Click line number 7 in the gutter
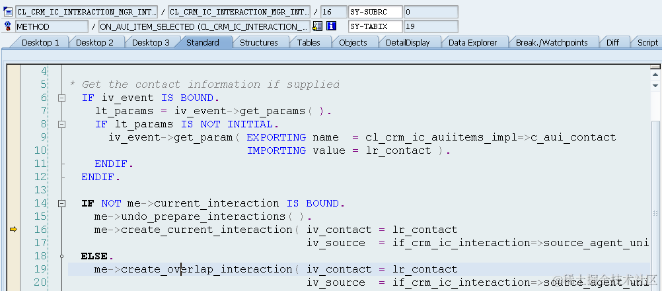The height and width of the screenshot is (291, 662). click(x=44, y=111)
